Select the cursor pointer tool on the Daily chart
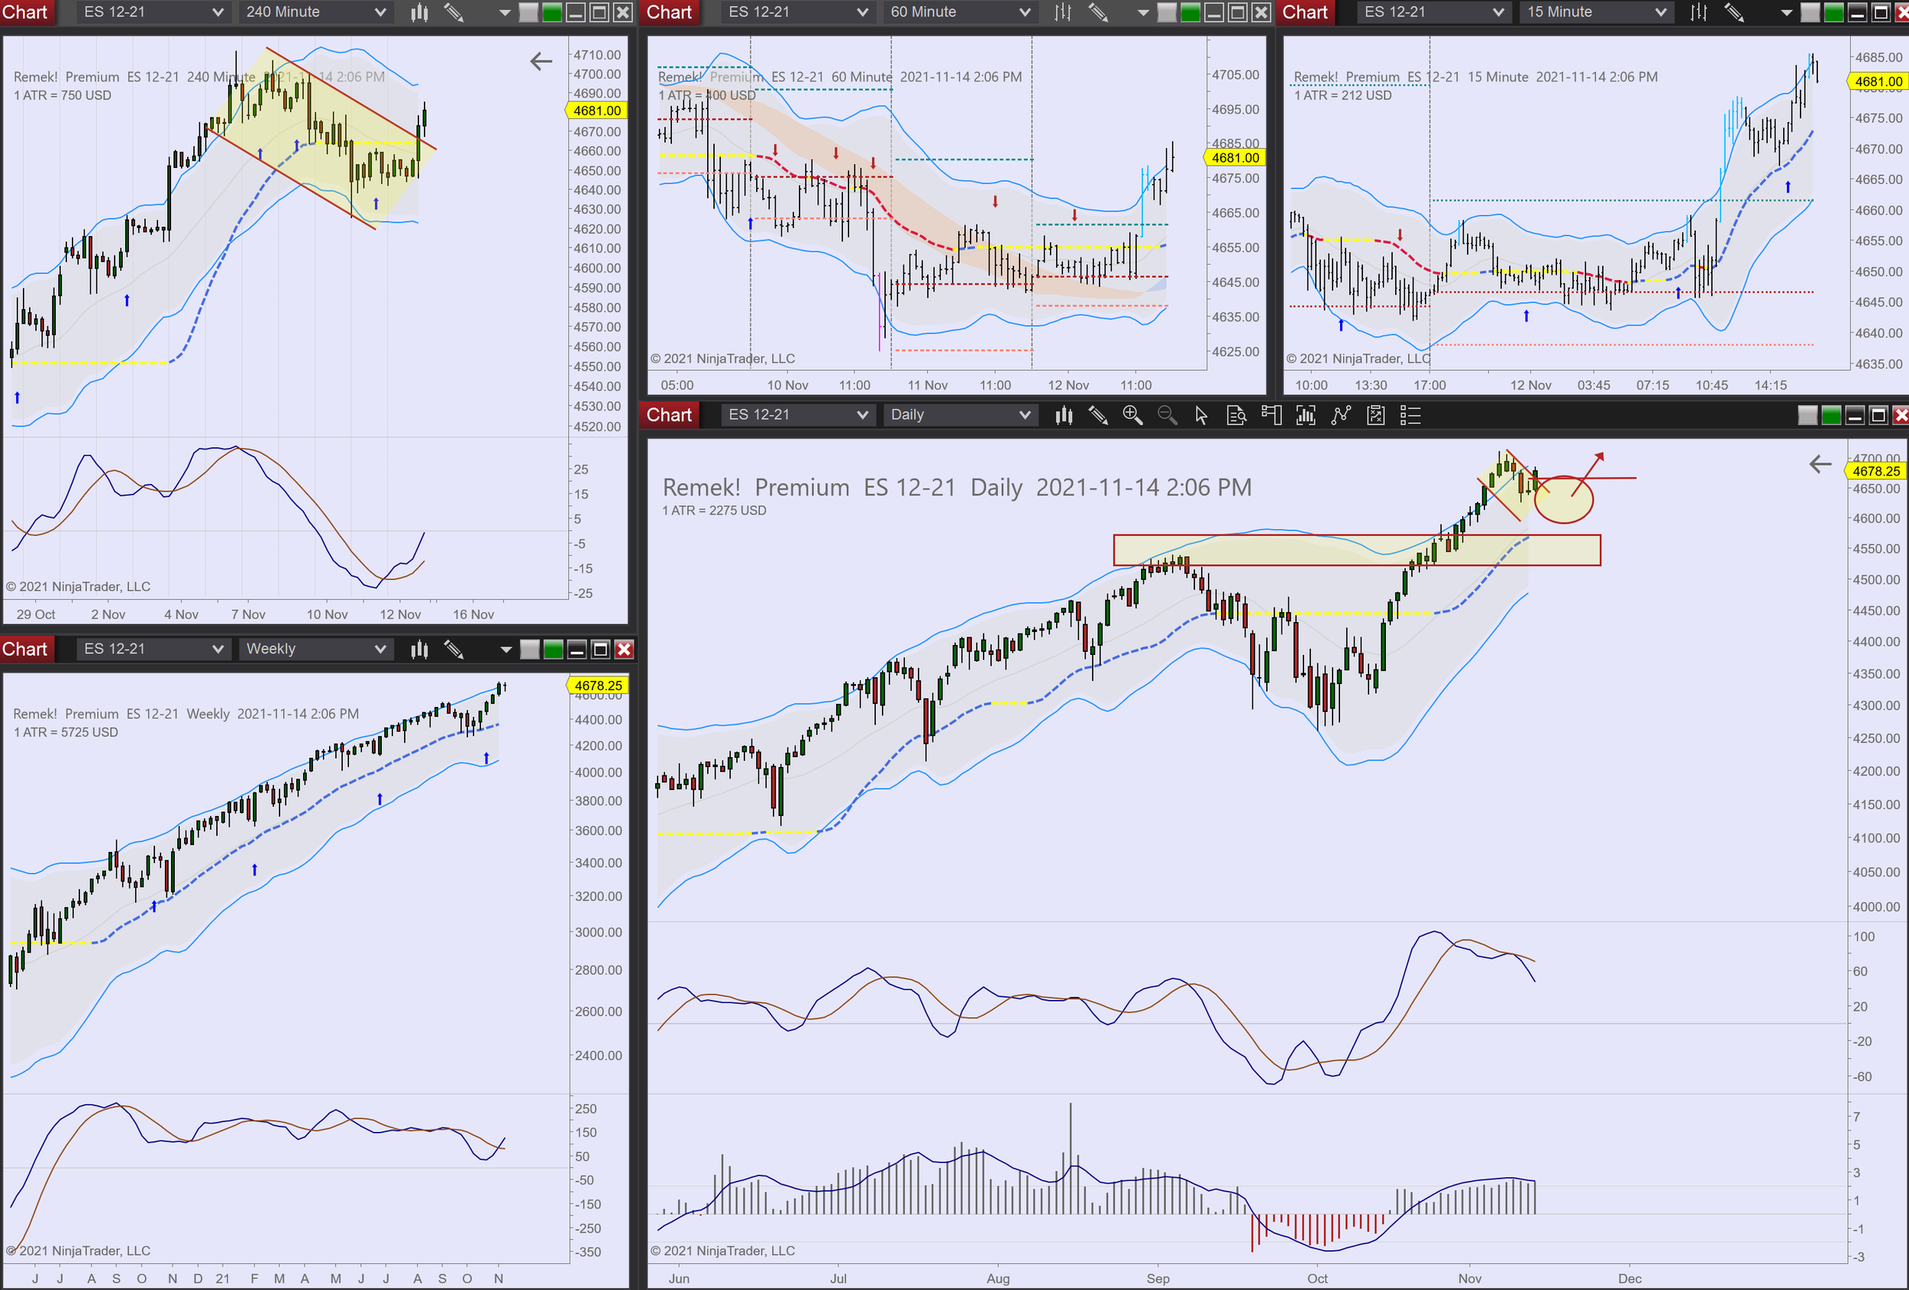 [1201, 415]
